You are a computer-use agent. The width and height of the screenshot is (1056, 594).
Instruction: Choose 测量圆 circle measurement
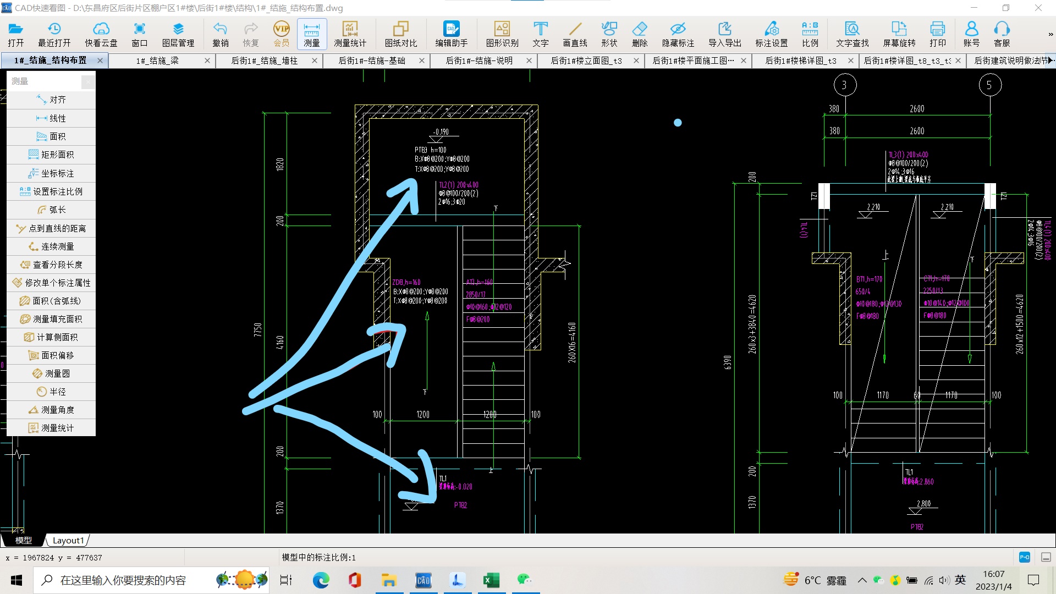point(51,373)
